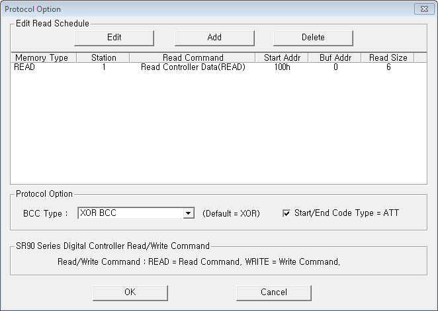The width and height of the screenshot is (438, 311).
Task: Delete the selected read schedule
Action: [313, 38]
